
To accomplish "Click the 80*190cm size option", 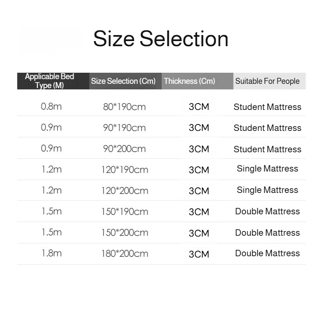I will [124, 107].
